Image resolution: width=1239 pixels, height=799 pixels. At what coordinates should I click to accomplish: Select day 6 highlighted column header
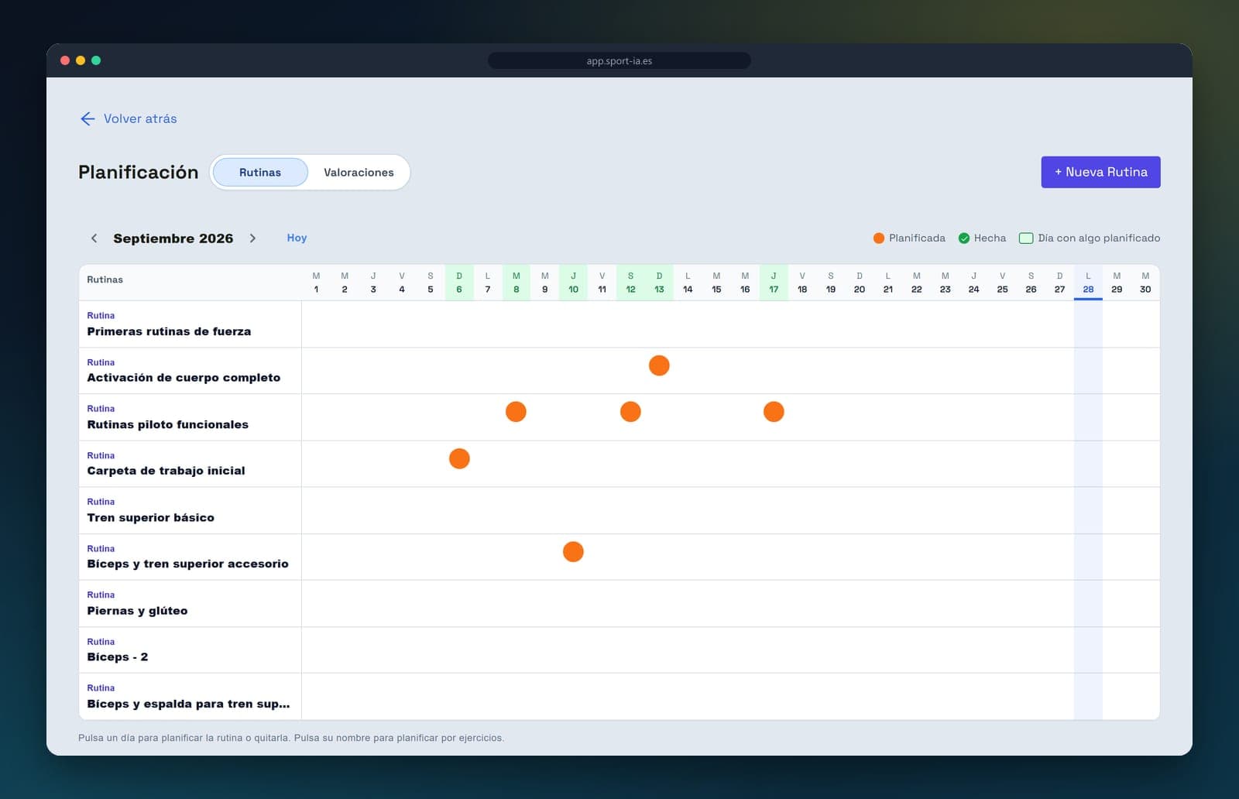459,283
